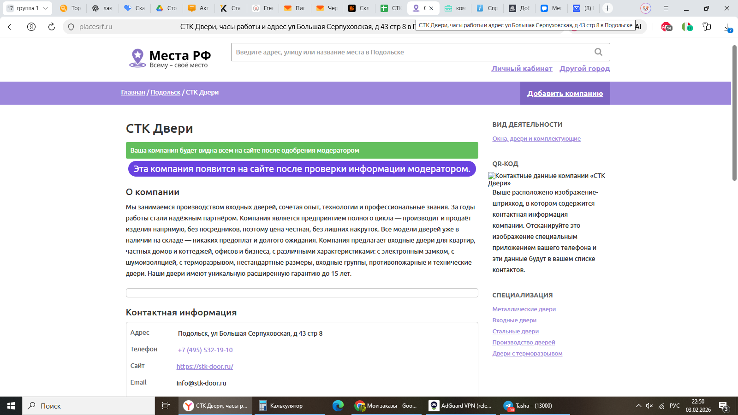Go to Подольск breadcrumb
738x415 pixels.
click(x=166, y=92)
